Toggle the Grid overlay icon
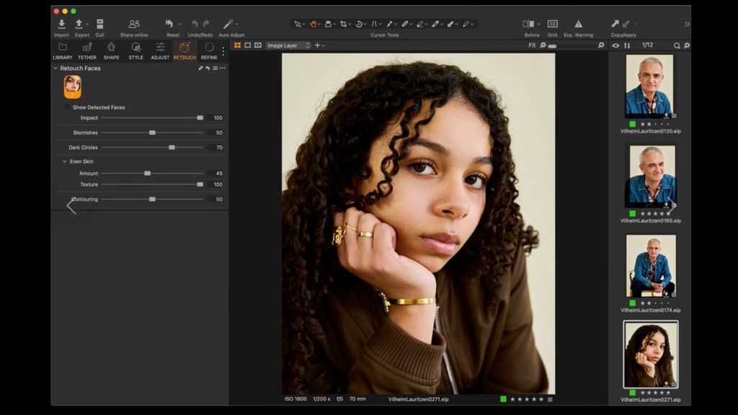Image resolution: width=738 pixels, height=415 pixels. [551, 23]
